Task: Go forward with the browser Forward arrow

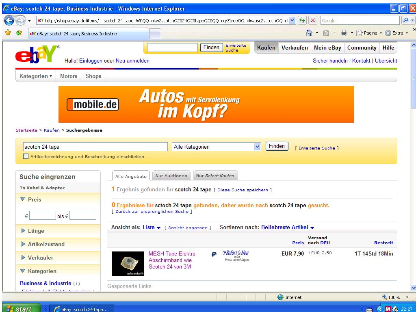Action: click(x=20, y=20)
